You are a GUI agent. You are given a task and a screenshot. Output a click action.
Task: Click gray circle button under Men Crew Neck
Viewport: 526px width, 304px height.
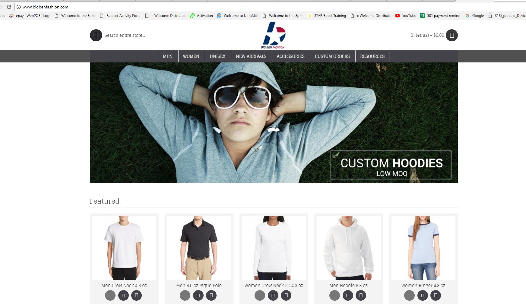pos(110,295)
